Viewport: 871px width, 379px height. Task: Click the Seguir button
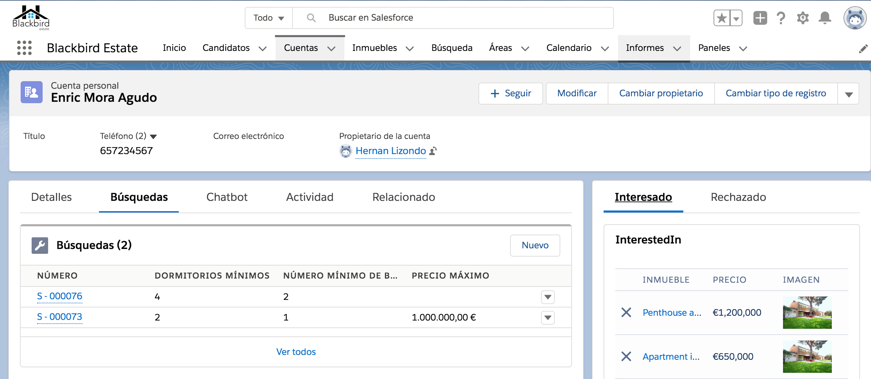tap(511, 94)
